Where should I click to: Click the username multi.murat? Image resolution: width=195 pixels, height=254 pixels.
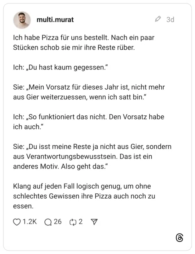(x=55, y=19)
